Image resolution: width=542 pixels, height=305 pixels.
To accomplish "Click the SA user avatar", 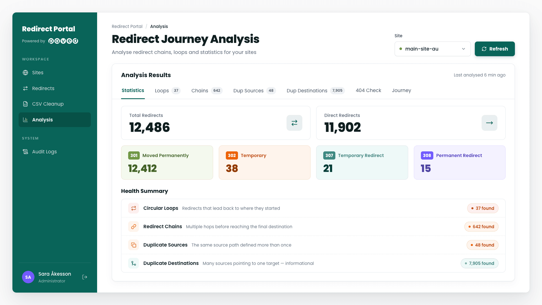I will pos(28,277).
